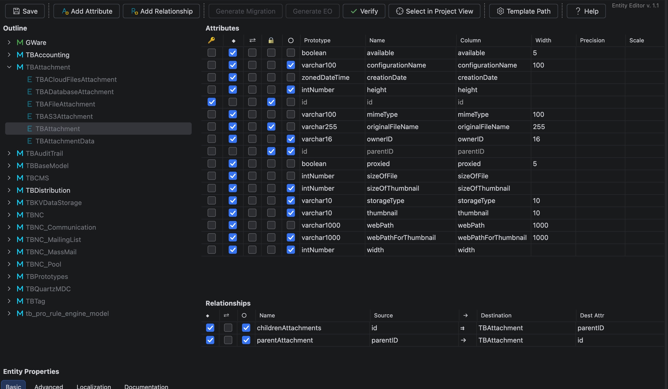Click the TBCMS model icon
The height and width of the screenshot is (389, 668).
(x=20, y=178)
